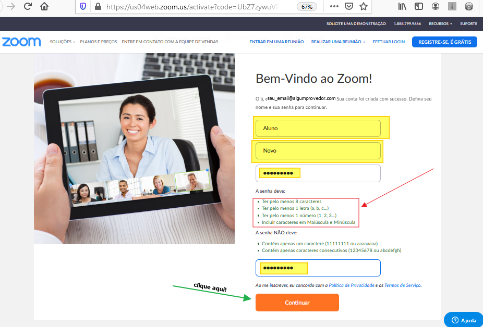
Task: Click 'Contém apenas caracteres consecutivos' rule text
Action: 331,250
